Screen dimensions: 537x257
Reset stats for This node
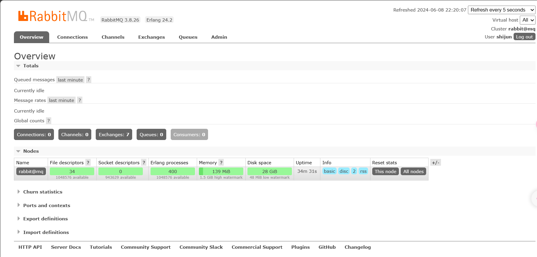pos(385,171)
